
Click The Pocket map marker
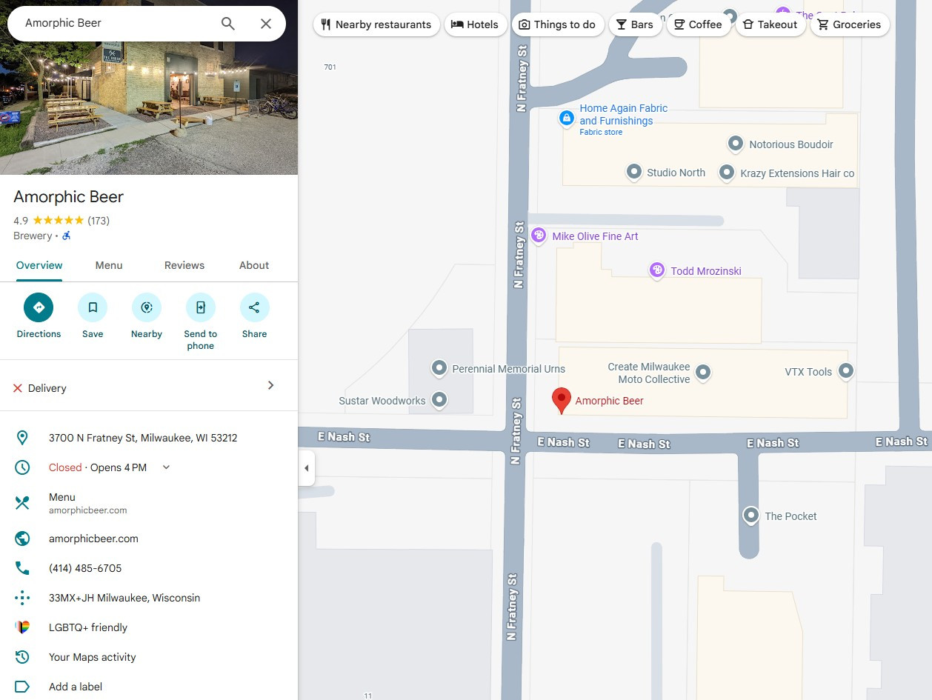tap(751, 516)
